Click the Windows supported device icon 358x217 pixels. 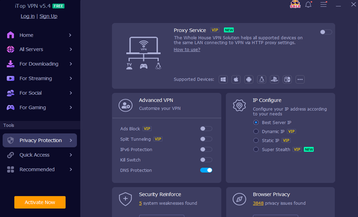[223, 79]
